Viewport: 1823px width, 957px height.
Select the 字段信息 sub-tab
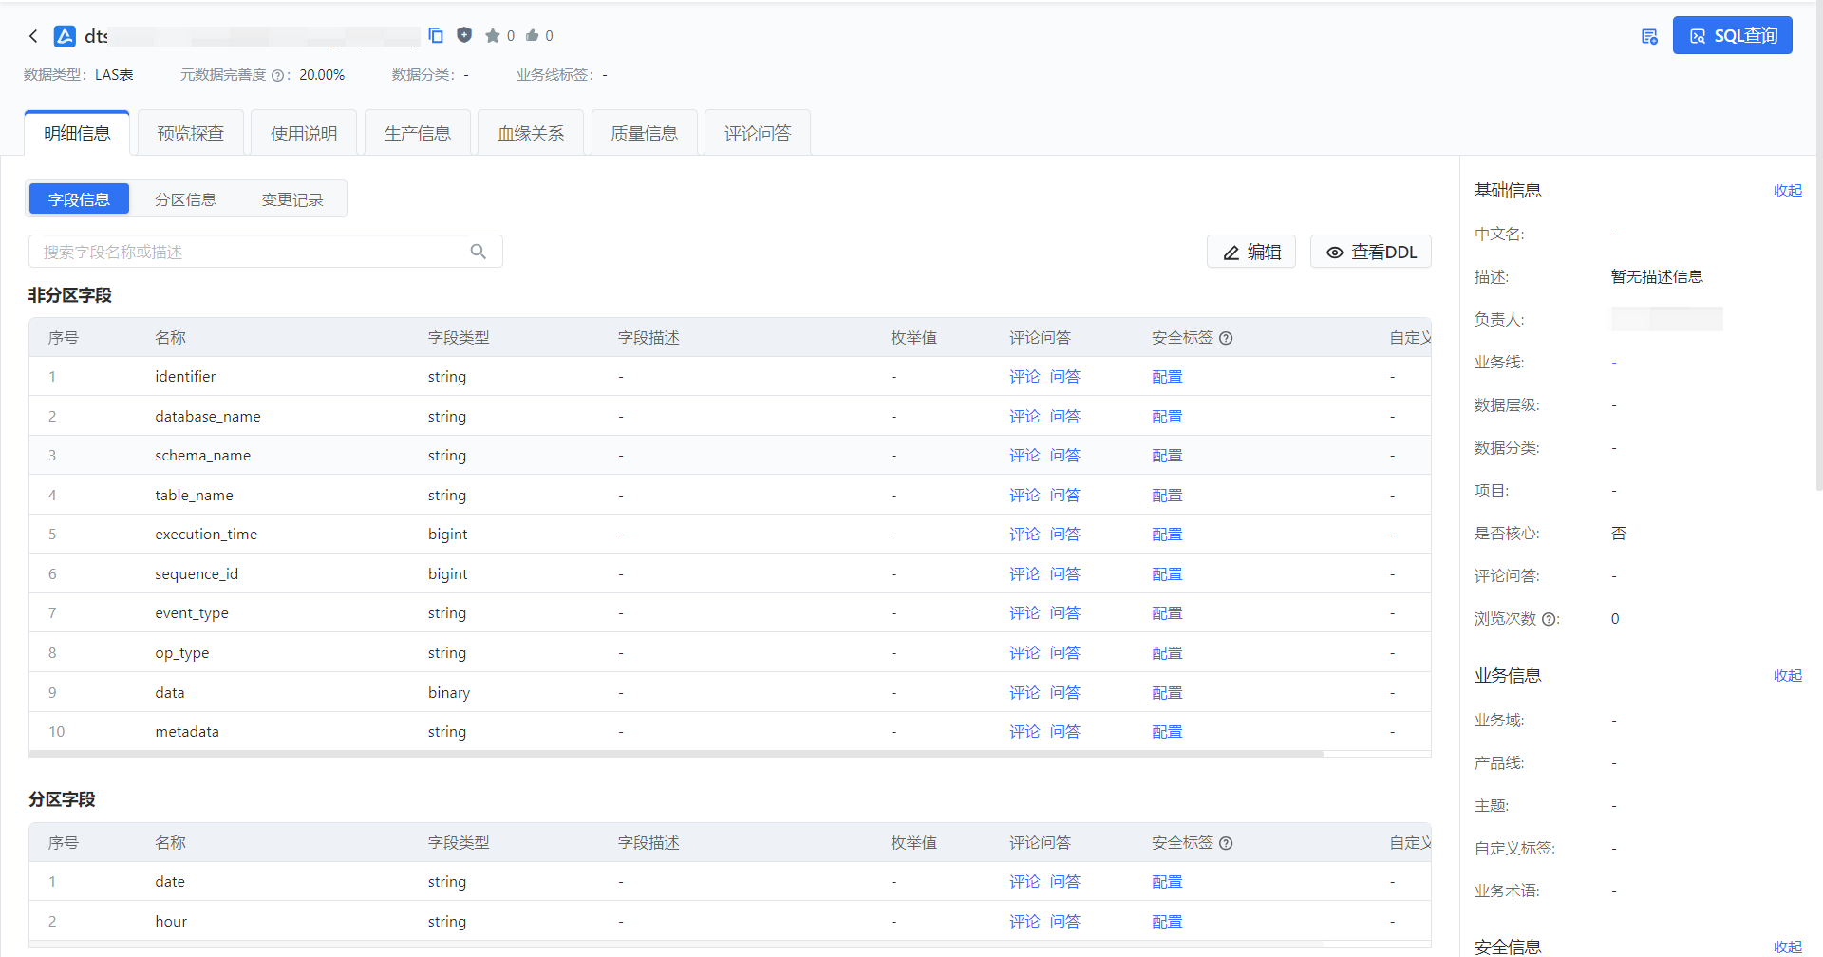(79, 199)
